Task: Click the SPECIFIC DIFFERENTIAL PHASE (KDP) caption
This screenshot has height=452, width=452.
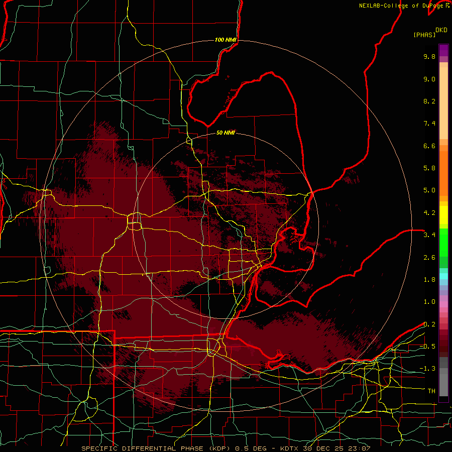Action: [x=156, y=448]
